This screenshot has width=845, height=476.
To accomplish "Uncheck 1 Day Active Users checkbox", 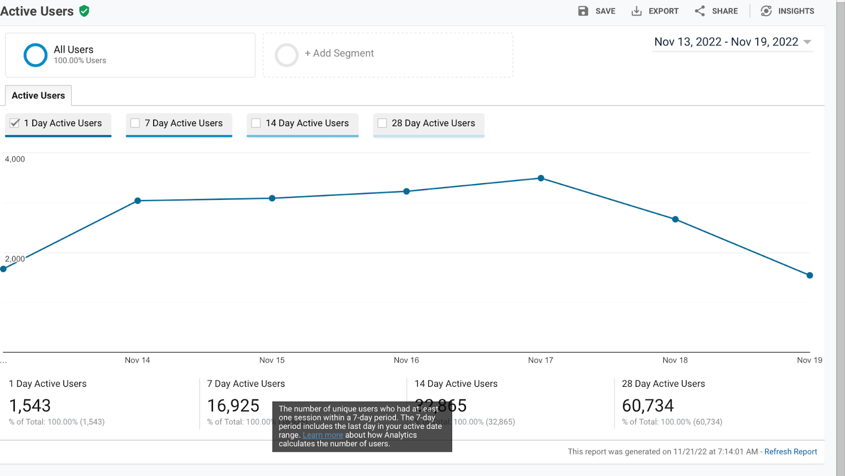I will click(x=15, y=123).
